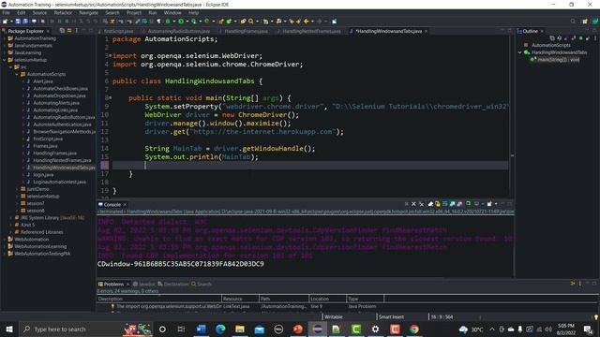Viewport: 600px width, 337px height.
Task: Click the Description column header
Action: click(x=159, y=299)
